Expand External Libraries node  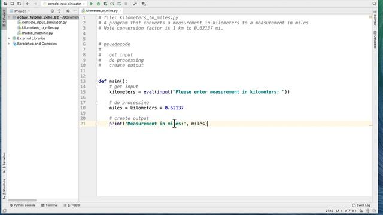9,38
